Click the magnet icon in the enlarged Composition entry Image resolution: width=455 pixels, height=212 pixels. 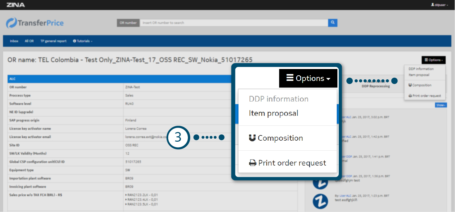click(252, 138)
